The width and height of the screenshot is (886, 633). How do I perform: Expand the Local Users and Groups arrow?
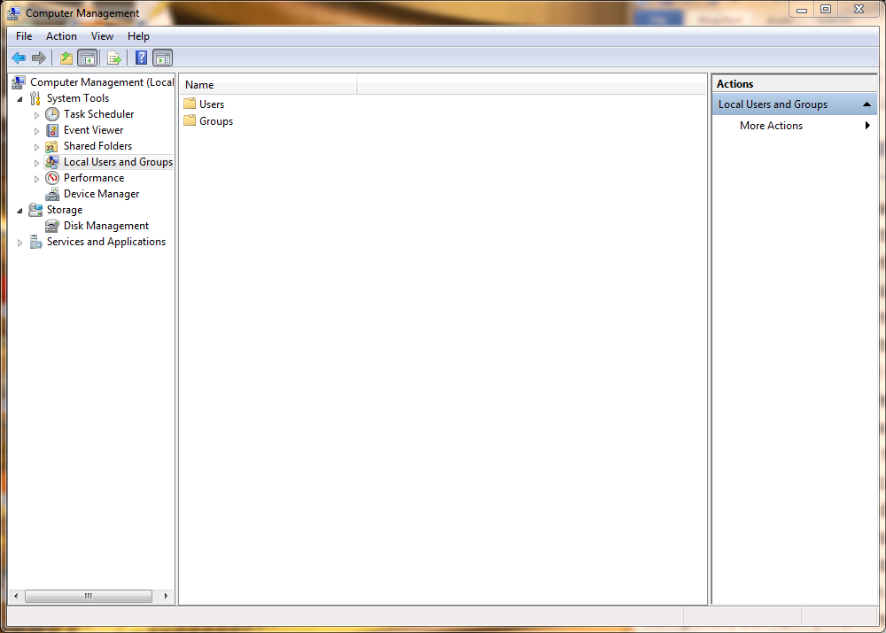click(x=36, y=163)
